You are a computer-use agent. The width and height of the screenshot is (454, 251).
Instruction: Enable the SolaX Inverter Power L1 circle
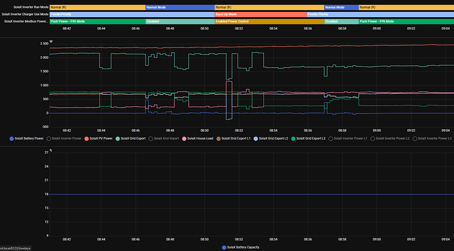pos(330,139)
